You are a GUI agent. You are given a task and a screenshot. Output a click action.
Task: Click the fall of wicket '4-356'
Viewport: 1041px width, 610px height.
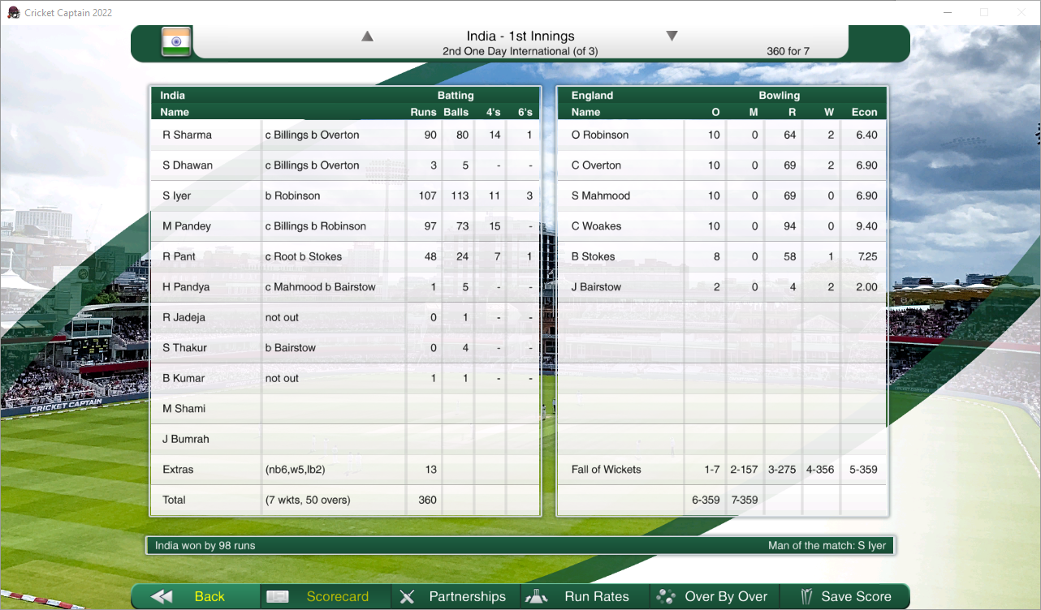[x=820, y=470]
